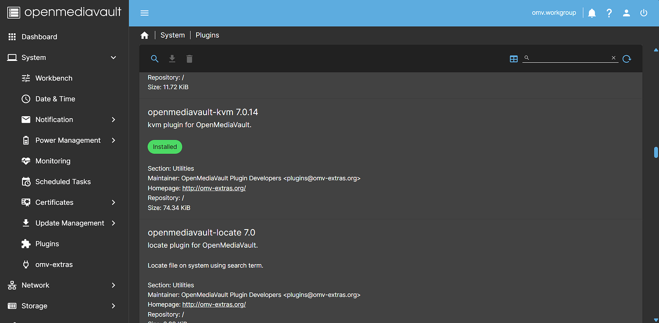Click the power options icon
Screen dimensions: 659x323
coord(643,12)
